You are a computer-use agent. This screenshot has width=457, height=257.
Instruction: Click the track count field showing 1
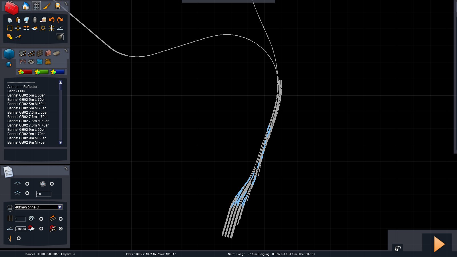[x=20, y=219]
